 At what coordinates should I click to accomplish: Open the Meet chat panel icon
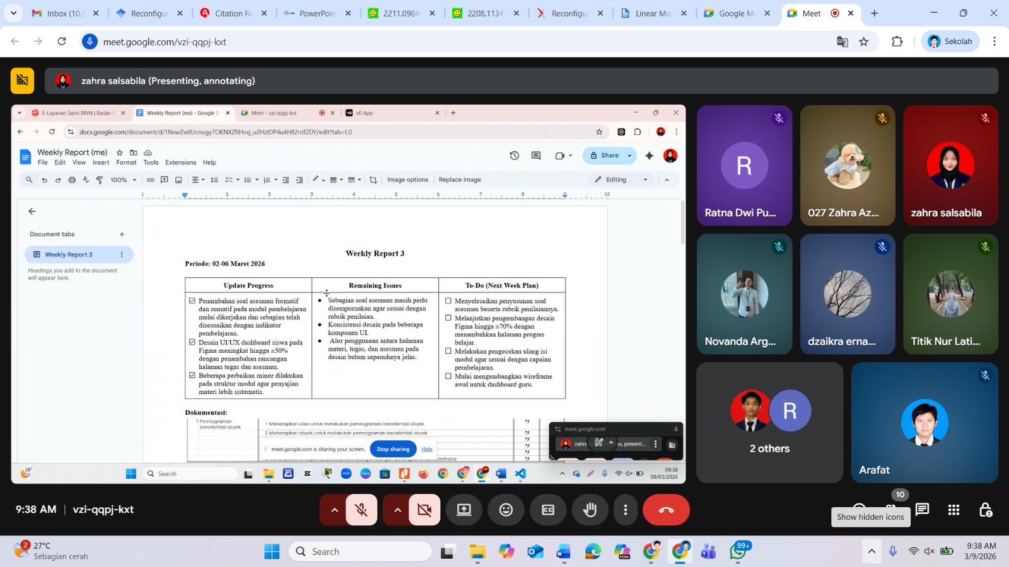(x=922, y=510)
